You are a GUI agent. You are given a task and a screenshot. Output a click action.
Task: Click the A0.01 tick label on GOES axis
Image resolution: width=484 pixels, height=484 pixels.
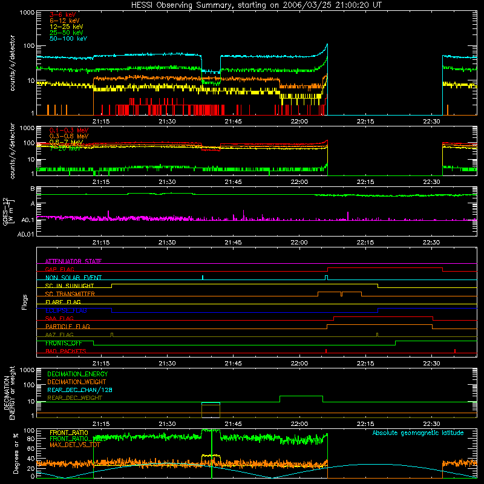(25, 234)
